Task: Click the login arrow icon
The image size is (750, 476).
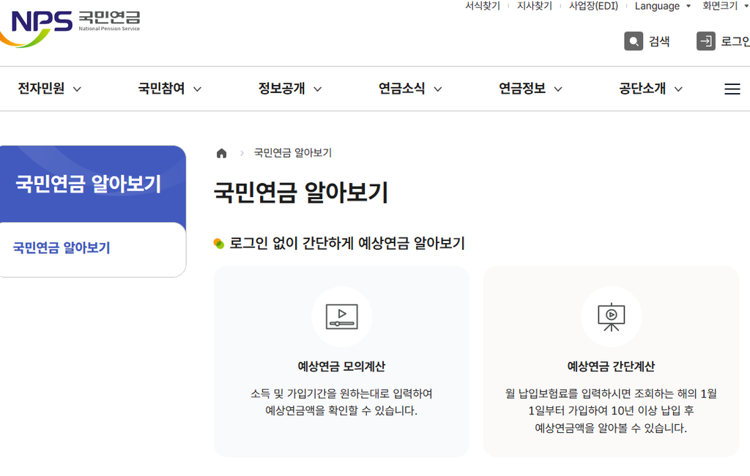Action: (x=705, y=41)
